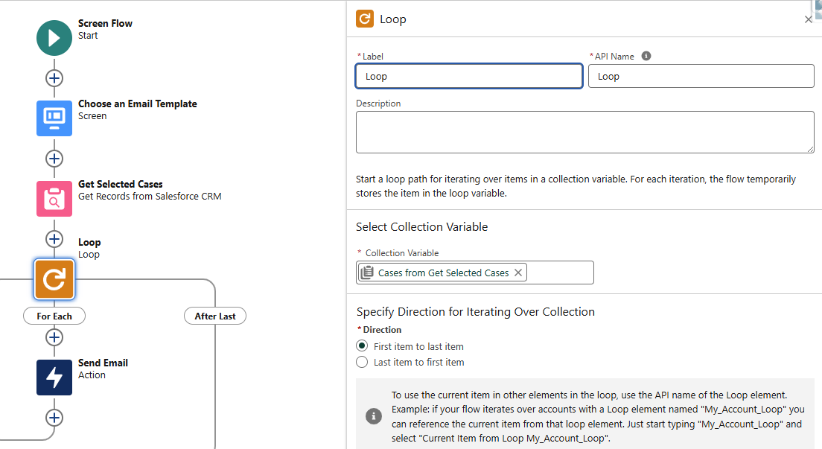Click the Screen Flow Start icon
The width and height of the screenshot is (822, 449).
(x=54, y=38)
